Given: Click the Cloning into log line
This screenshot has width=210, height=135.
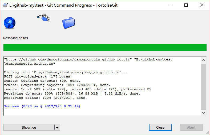Looking at the screenshot, I should 66,72.
